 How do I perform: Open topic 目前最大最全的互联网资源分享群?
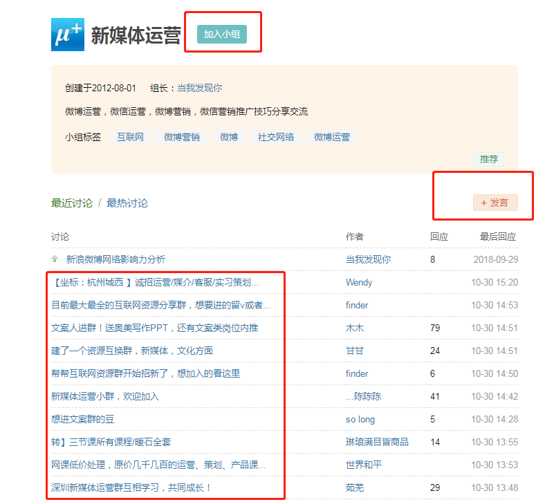161,305
